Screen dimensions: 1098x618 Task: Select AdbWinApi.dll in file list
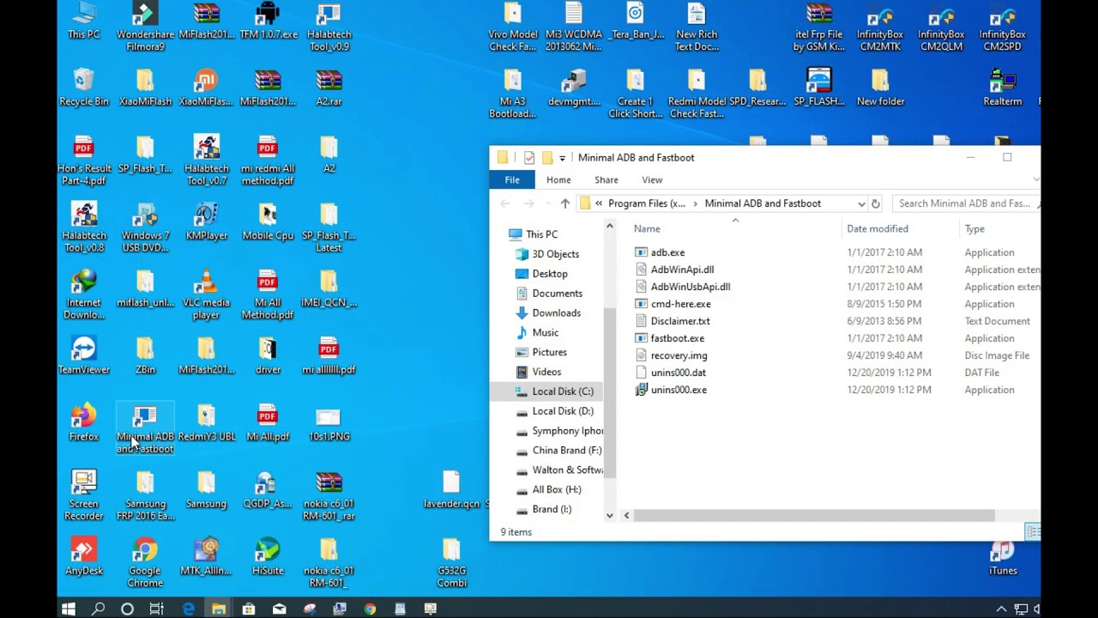[682, 270]
